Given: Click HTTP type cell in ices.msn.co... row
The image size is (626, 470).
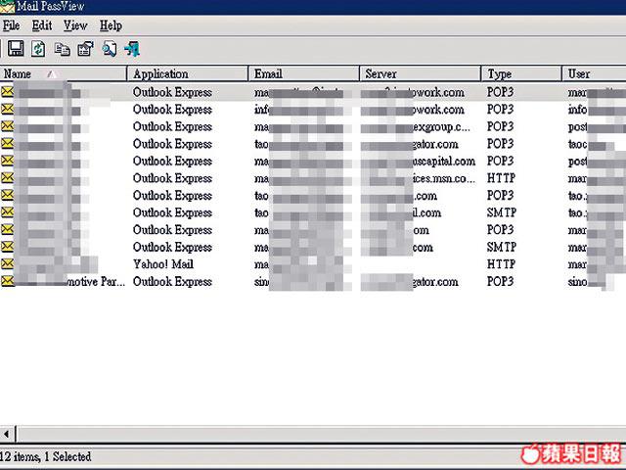Looking at the screenshot, I should pos(501,178).
